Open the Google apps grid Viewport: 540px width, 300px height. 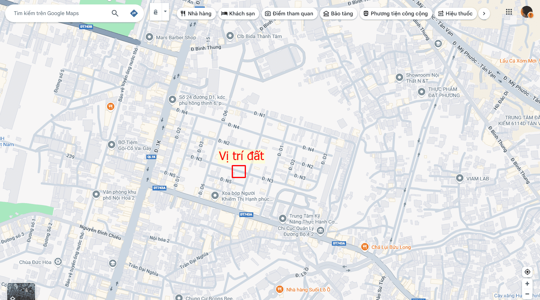pos(509,12)
